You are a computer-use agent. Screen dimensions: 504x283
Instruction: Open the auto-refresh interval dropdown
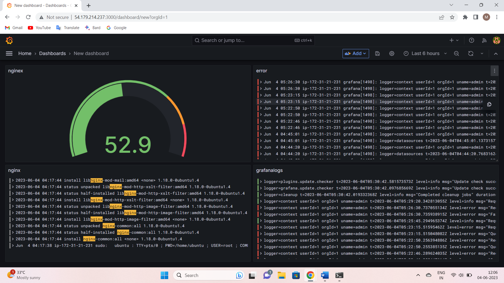[482, 53]
